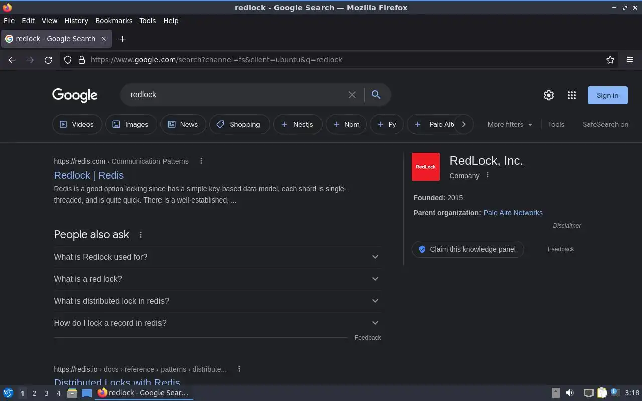Open the application launcher in the taskbar
This screenshot has height=401, width=642.
pyautogui.click(x=8, y=393)
